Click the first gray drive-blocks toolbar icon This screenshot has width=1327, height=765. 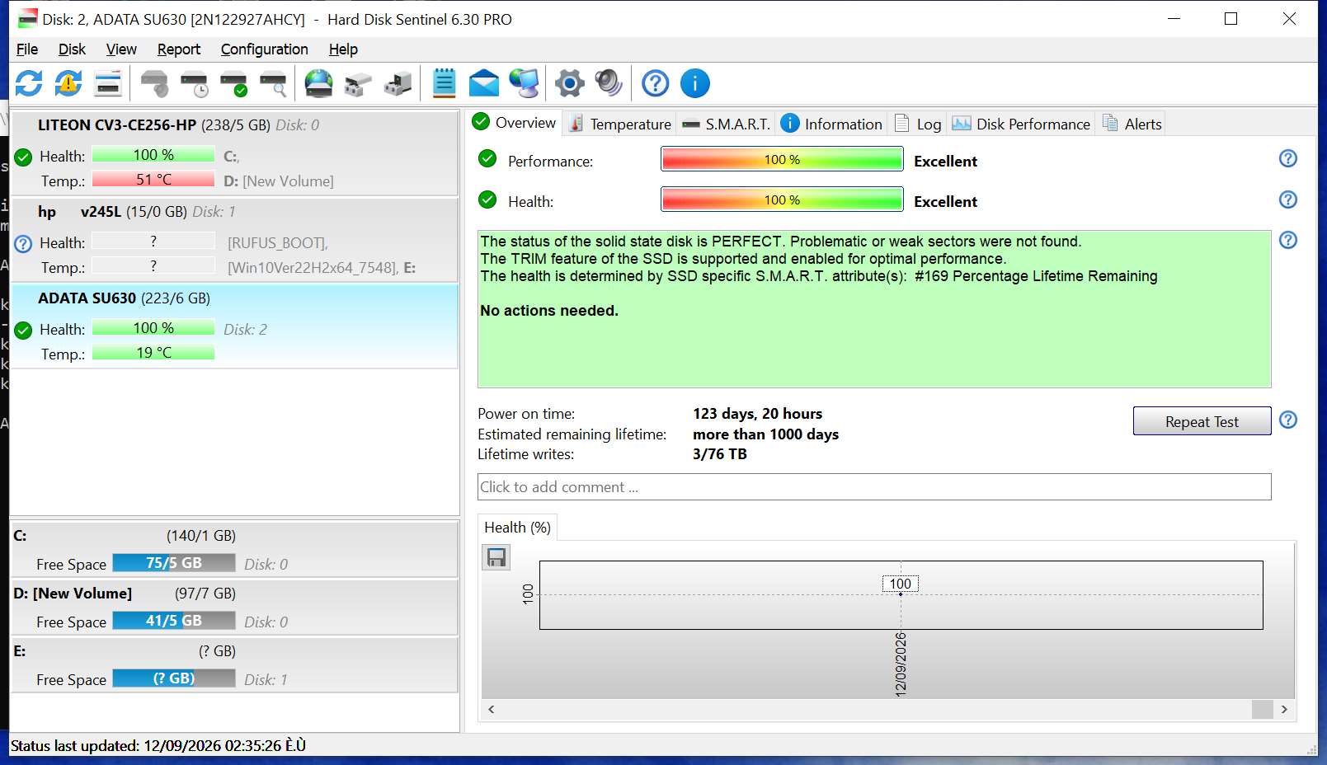coord(358,83)
